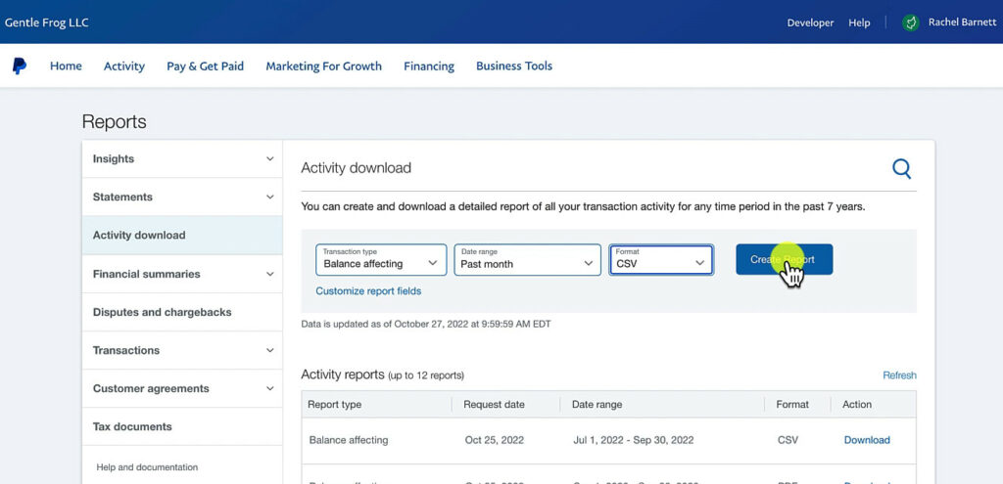Click the magnifying glass search icon

tap(901, 169)
